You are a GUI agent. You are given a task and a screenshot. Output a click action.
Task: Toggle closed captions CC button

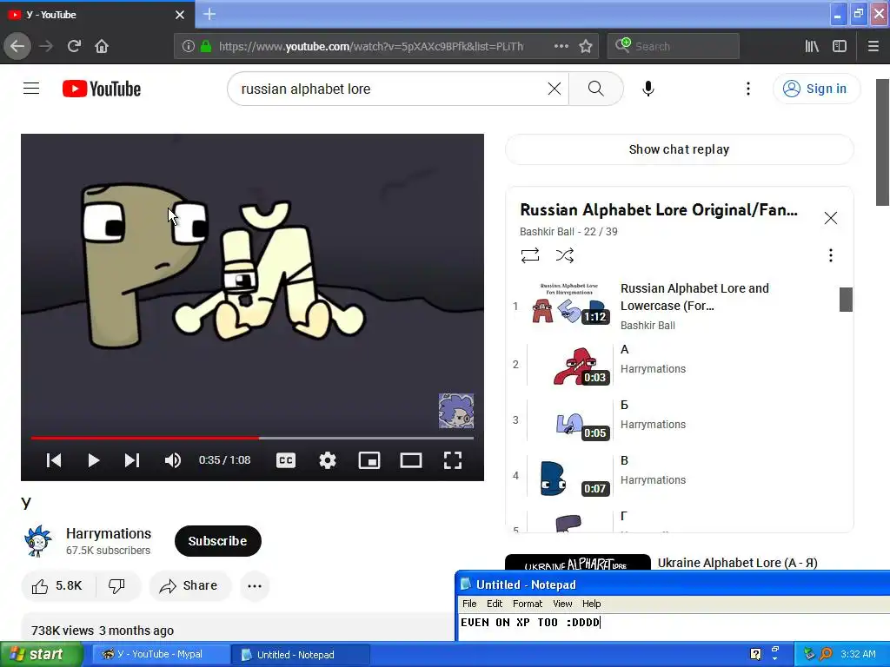point(285,460)
